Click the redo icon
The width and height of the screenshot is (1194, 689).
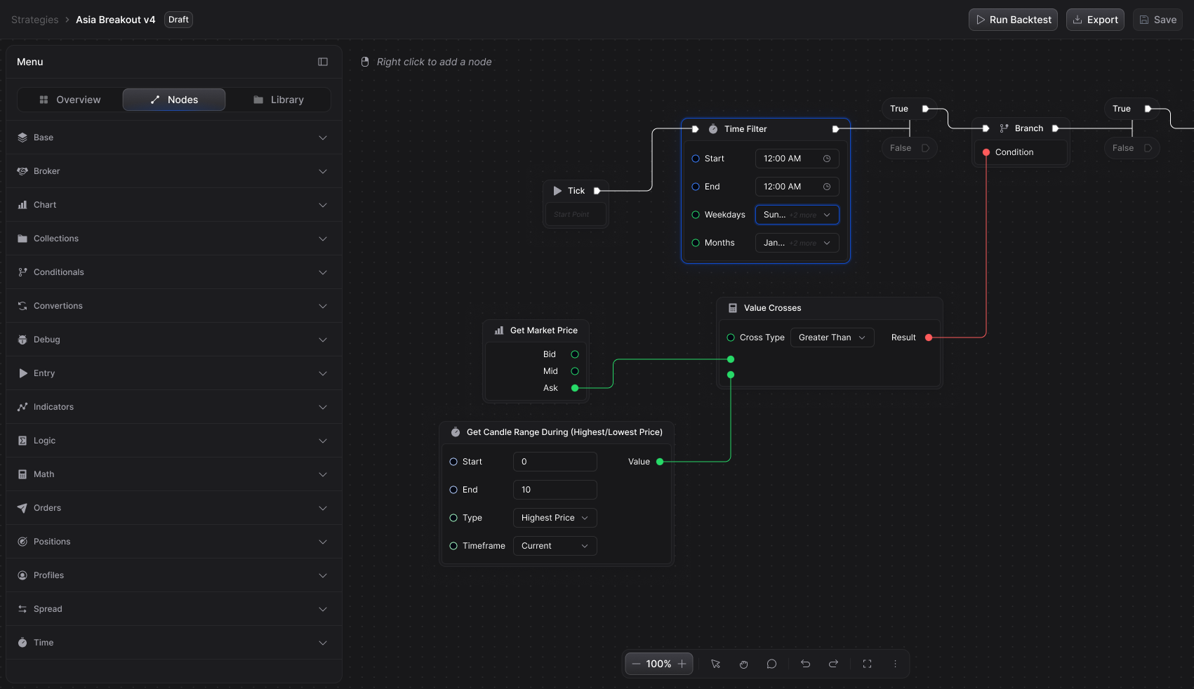(833, 664)
